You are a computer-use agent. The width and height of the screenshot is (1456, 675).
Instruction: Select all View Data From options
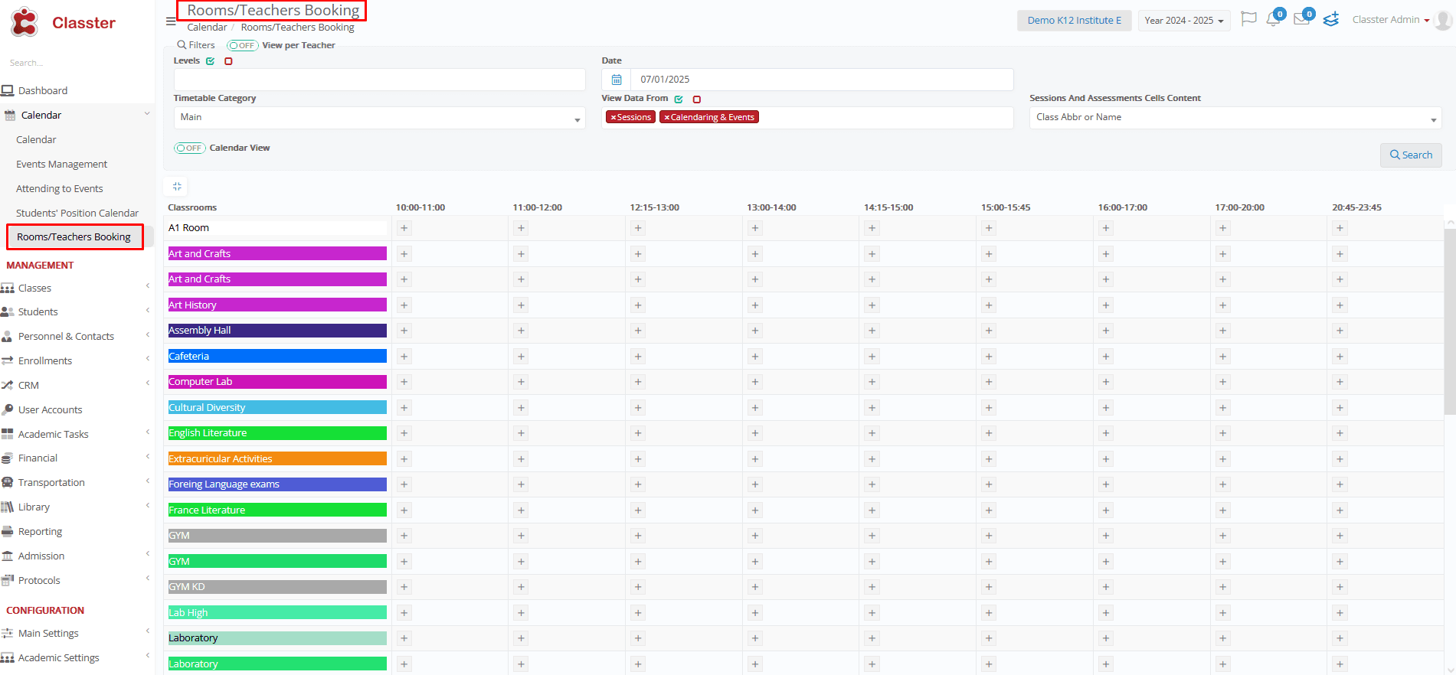tap(679, 99)
